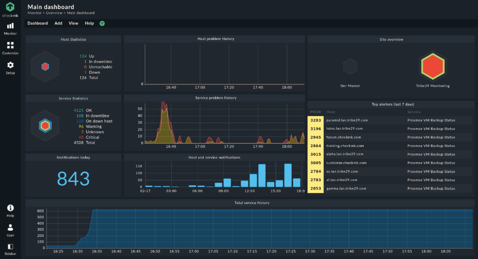The width and height of the screenshot is (478, 259).
Task: Click lotos.lan.tribe29.com host
Action: (x=344, y=129)
